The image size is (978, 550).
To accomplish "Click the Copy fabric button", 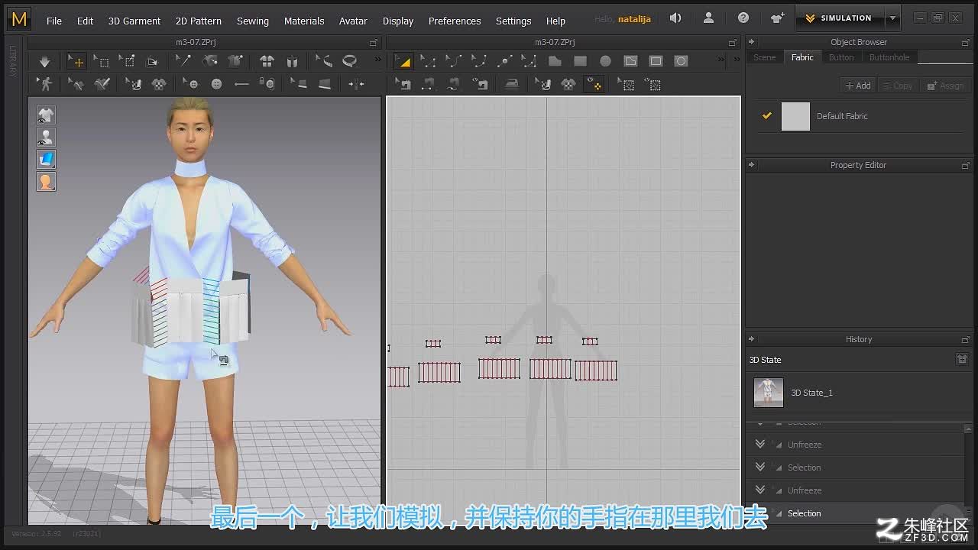I will click(x=898, y=86).
